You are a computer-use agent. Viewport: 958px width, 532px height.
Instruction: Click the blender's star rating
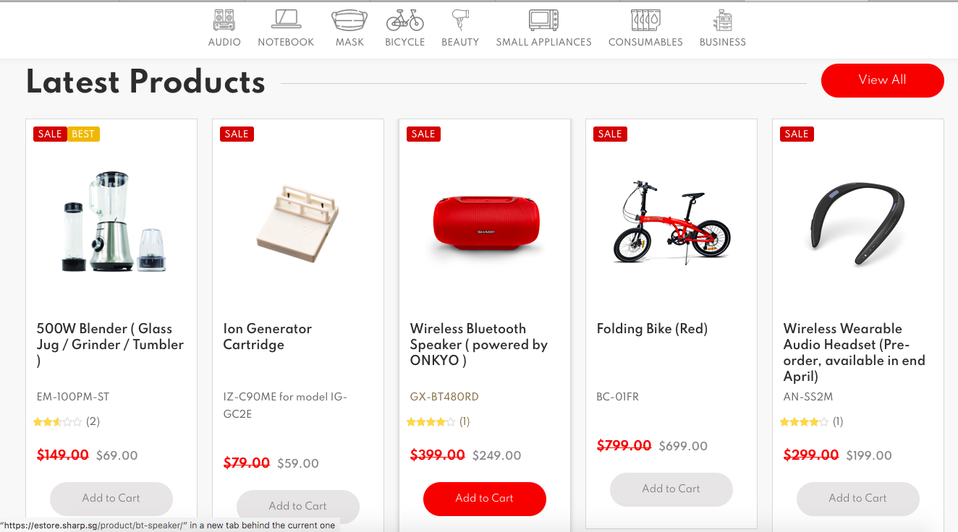coord(57,422)
